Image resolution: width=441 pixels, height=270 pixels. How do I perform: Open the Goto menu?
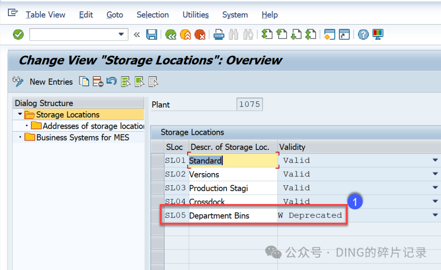pos(115,15)
